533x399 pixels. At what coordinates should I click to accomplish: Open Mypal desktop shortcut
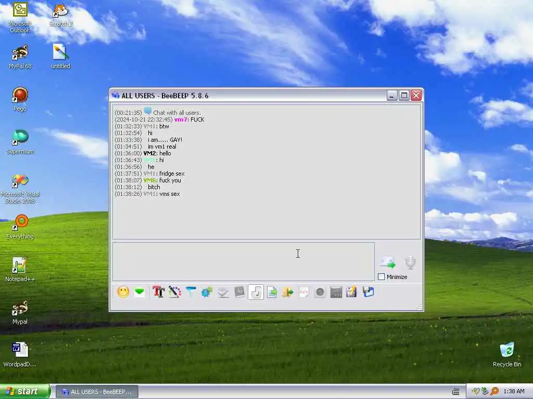pos(20,312)
